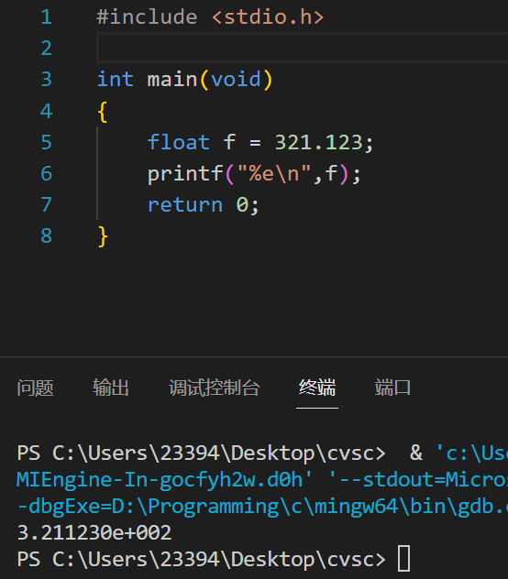The height and width of the screenshot is (579, 508).
Task: Click line number 3 in the gutter
Action: point(46,80)
